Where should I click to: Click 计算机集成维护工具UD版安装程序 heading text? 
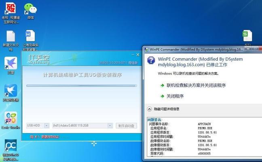(82, 75)
